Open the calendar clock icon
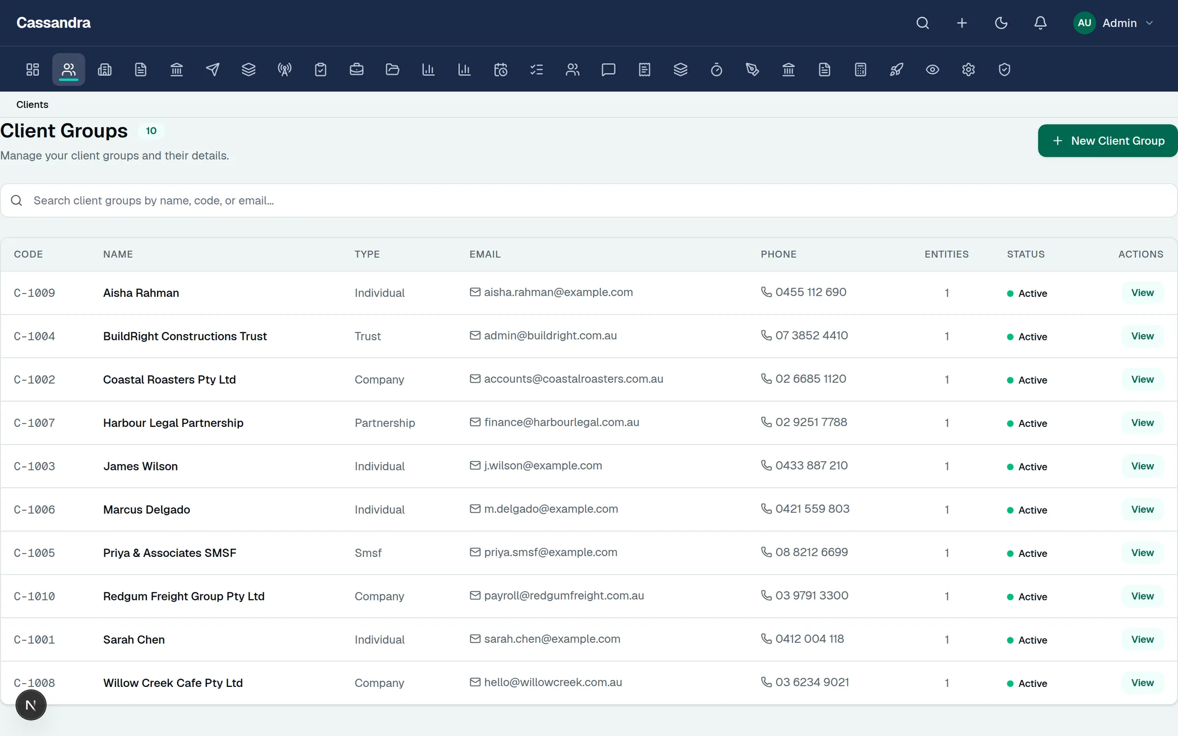Screen dimensions: 1178x736 501,70
